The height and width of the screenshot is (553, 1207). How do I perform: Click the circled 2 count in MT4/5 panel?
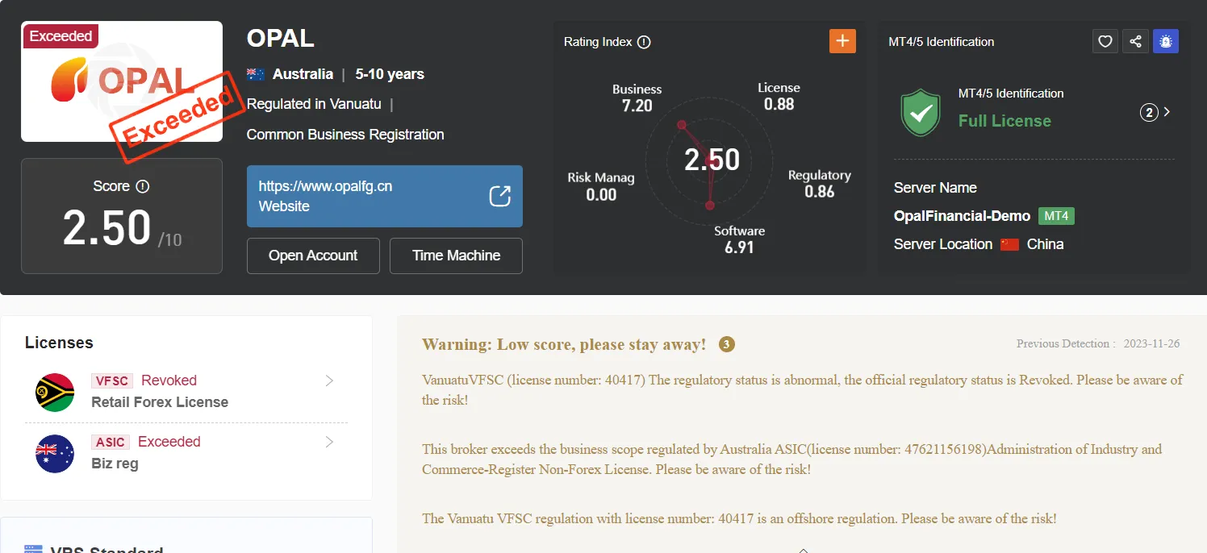(x=1149, y=112)
